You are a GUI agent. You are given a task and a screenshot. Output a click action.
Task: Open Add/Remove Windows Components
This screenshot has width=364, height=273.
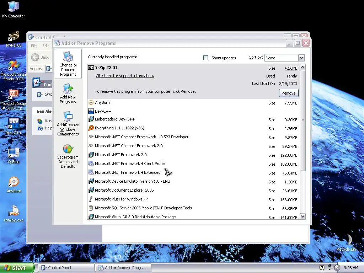[68, 123]
